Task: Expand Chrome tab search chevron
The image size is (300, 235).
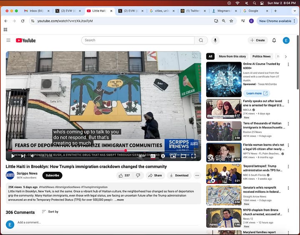Action: 295,11
